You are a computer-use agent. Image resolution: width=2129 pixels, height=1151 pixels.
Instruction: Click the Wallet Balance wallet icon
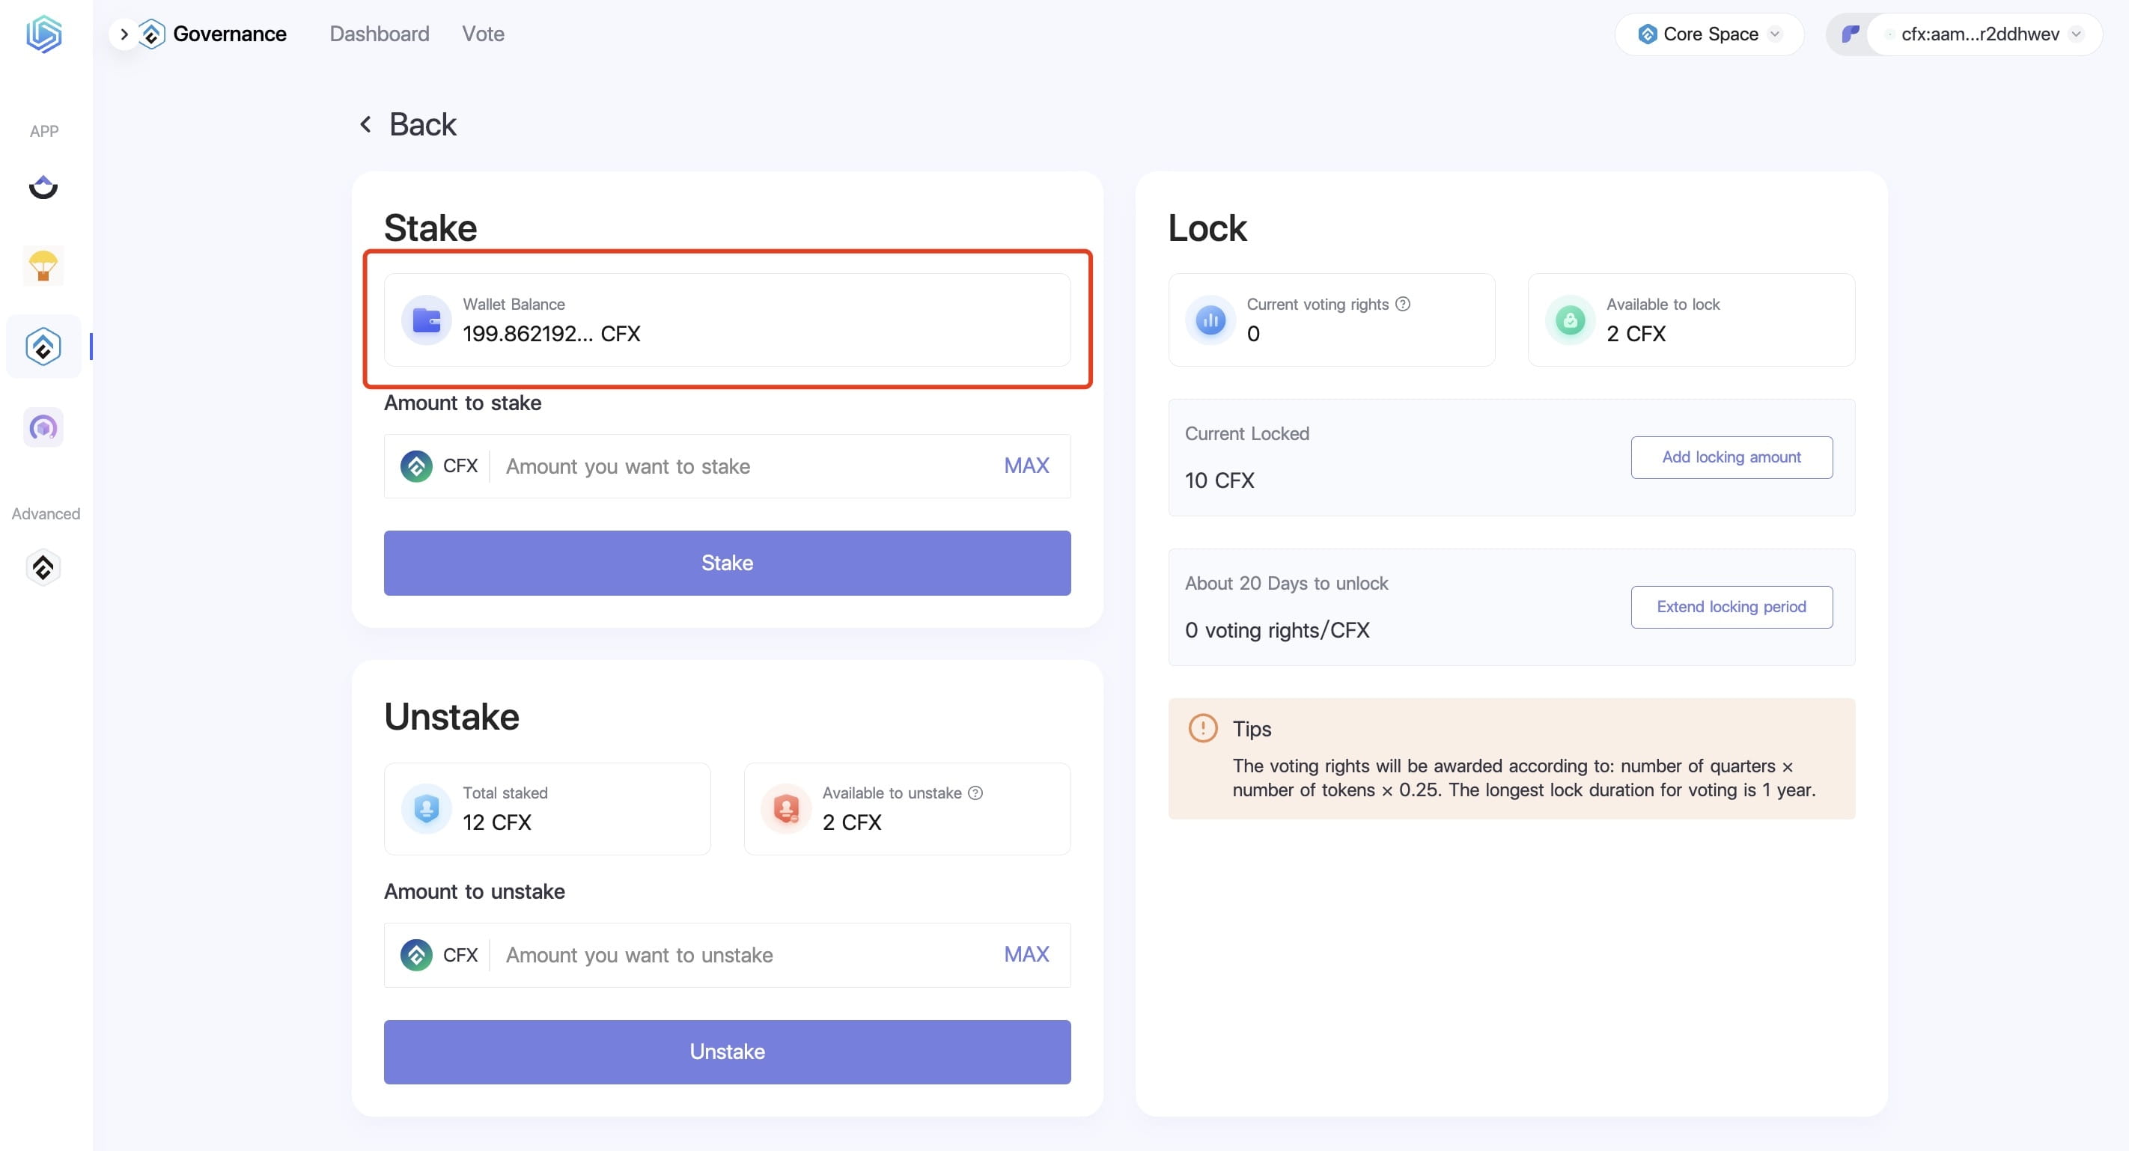tap(427, 320)
